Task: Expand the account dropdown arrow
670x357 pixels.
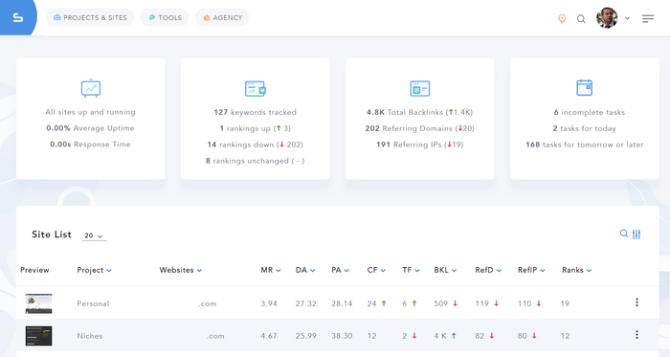Action: click(627, 18)
